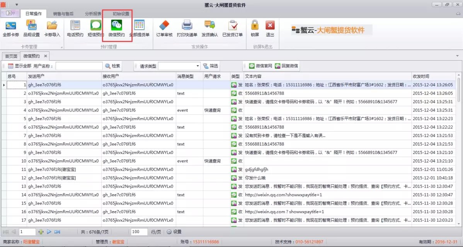The image size is (463, 247).
Task: Click WeChat icon in row 1 类型 cell
Action: pyautogui.click(x=234, y=85)
